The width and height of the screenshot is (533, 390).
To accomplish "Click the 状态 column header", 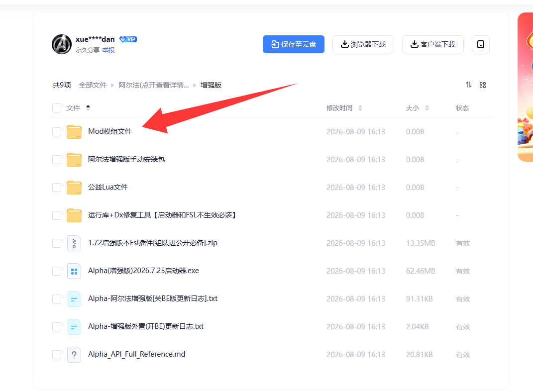I will 462,108.
